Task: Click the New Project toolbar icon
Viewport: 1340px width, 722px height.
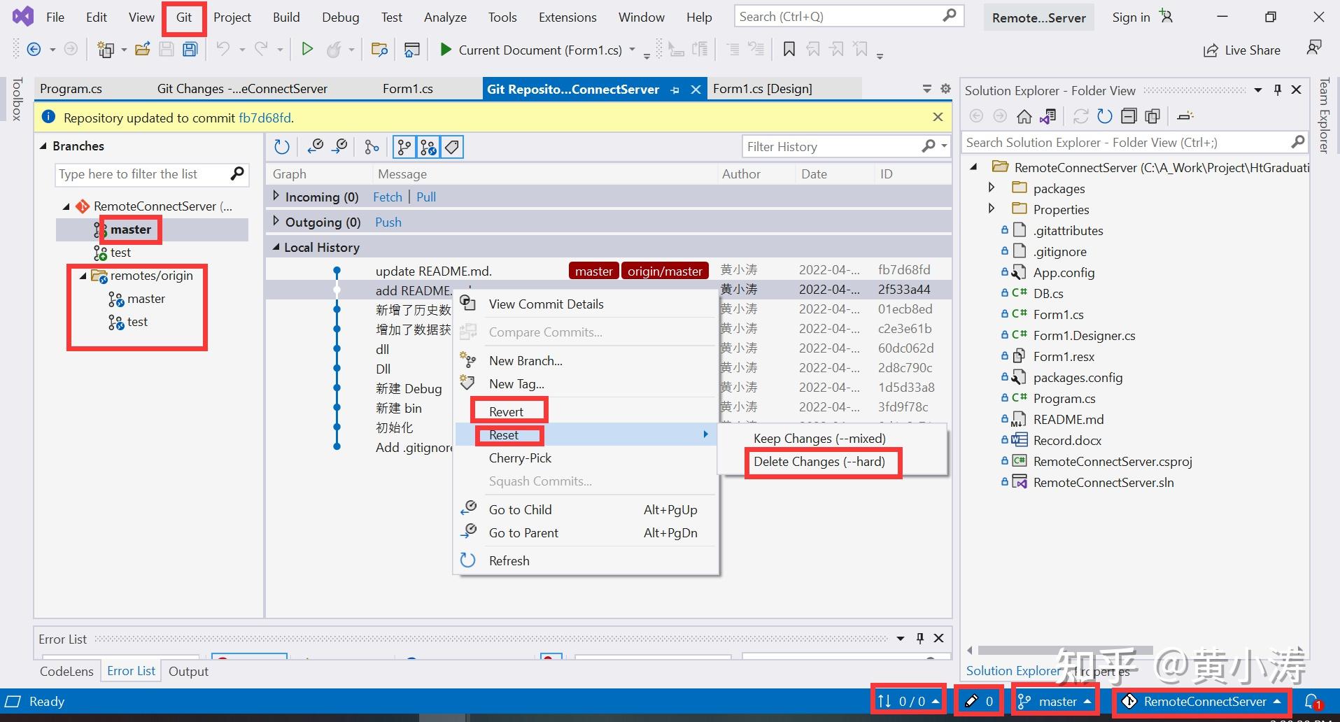Action: [106, 49]
